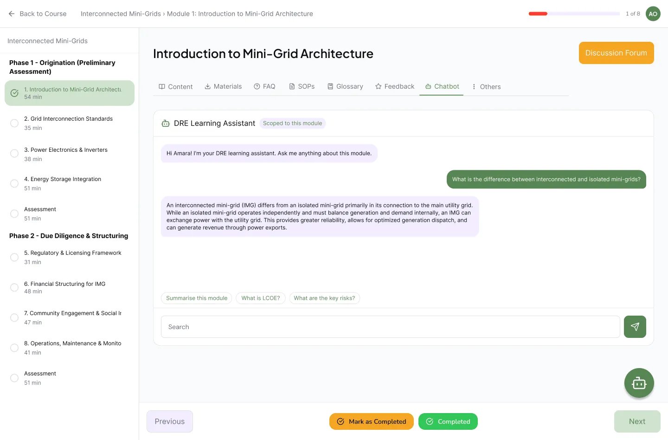The height and width of the screenshot is (440, 668).
Task: Open lesson 3 Power Electronics & Inverters
Action: click(70, 154)
